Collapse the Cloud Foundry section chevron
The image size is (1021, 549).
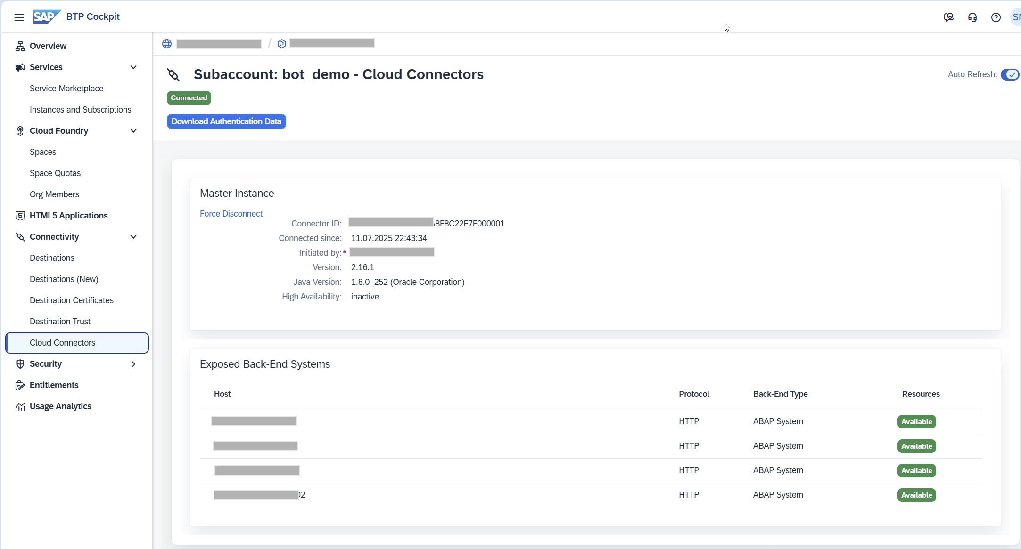tap(133, 131)
